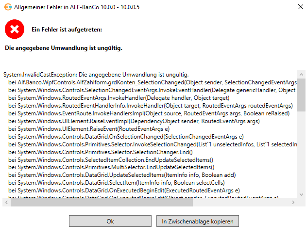Screen dimensions: 306x237
Task: Click the 'Ein Fehler ist aufgetreten' heading
Action: pyautogui.click(x=67, y=30)
